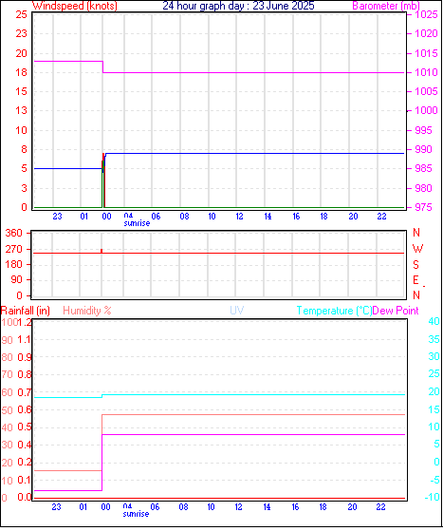Screen dimensions: 443x531
Task: Select the 360 degree wind direction label
Action: click(x=14, y=233)
